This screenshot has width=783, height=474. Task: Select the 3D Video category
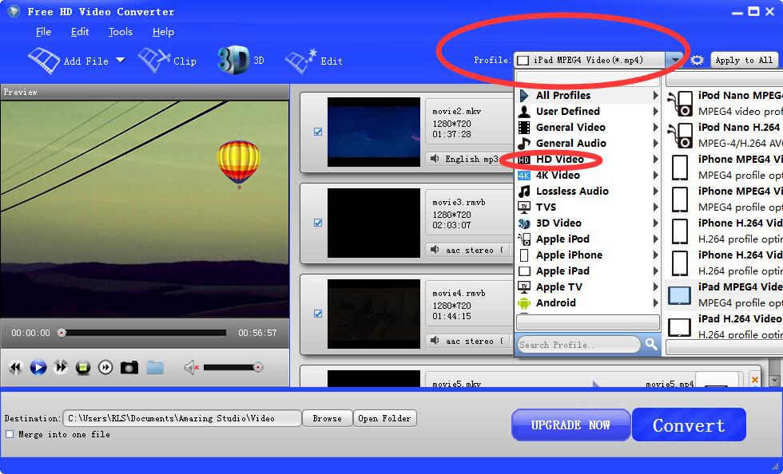588,223
